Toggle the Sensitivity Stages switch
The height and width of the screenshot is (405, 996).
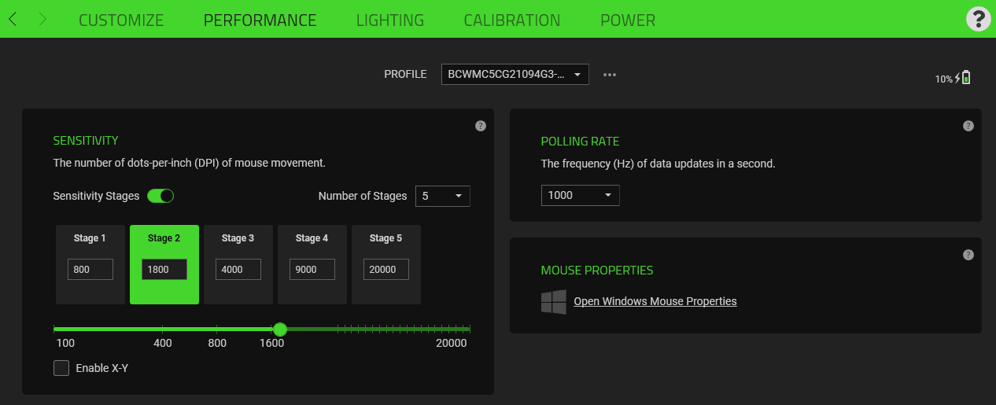[x=160, y=196]
